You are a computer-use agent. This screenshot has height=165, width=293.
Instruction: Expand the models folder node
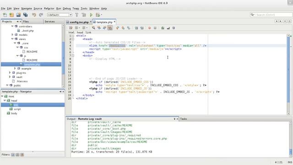tap(12, 35)
